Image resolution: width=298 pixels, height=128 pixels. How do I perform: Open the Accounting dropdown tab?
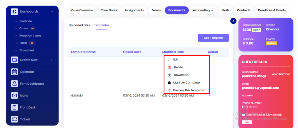pos(203,10)
